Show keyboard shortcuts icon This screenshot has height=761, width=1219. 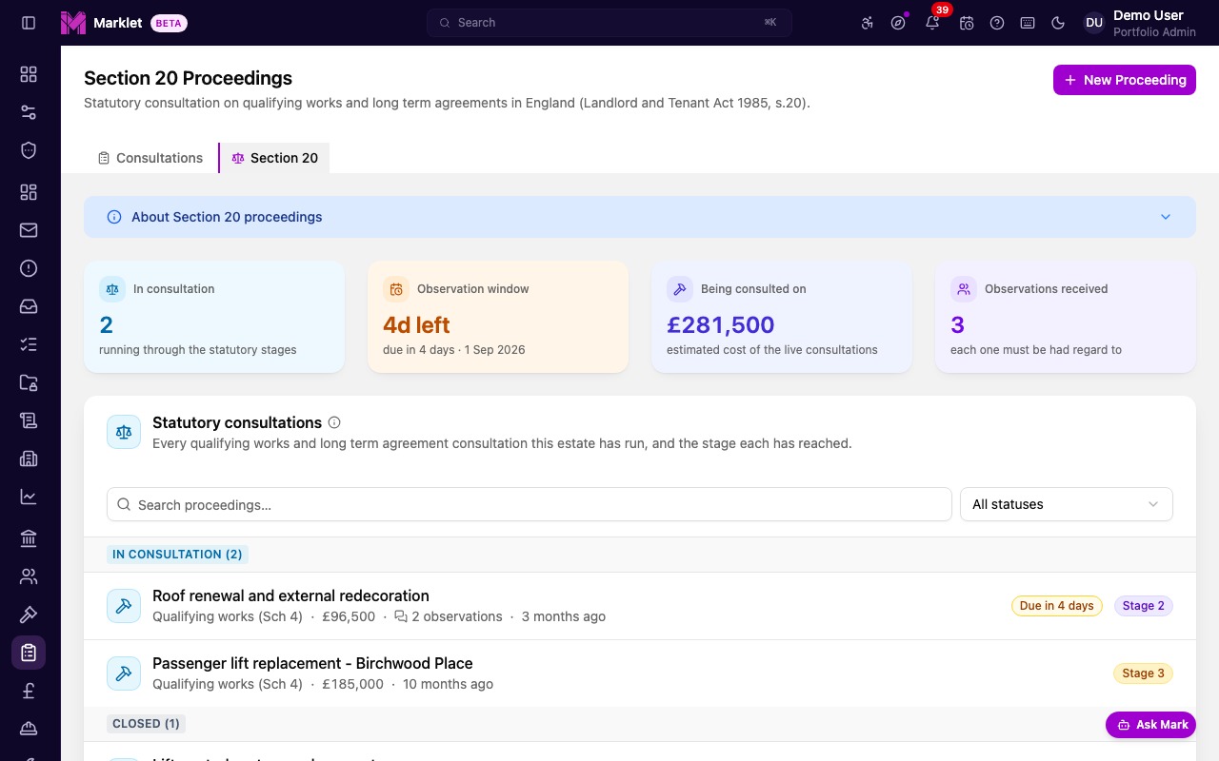click(x=1028, y=23)
